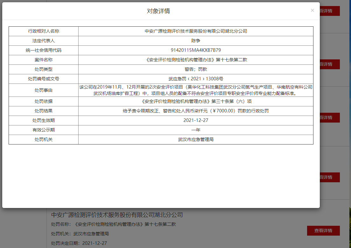Click effective date 2021-12-27 in the table

pyautogui.click(x=196, y=121)
